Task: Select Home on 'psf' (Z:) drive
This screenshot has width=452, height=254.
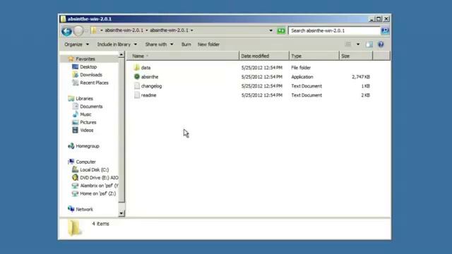Action: point(94,193)
